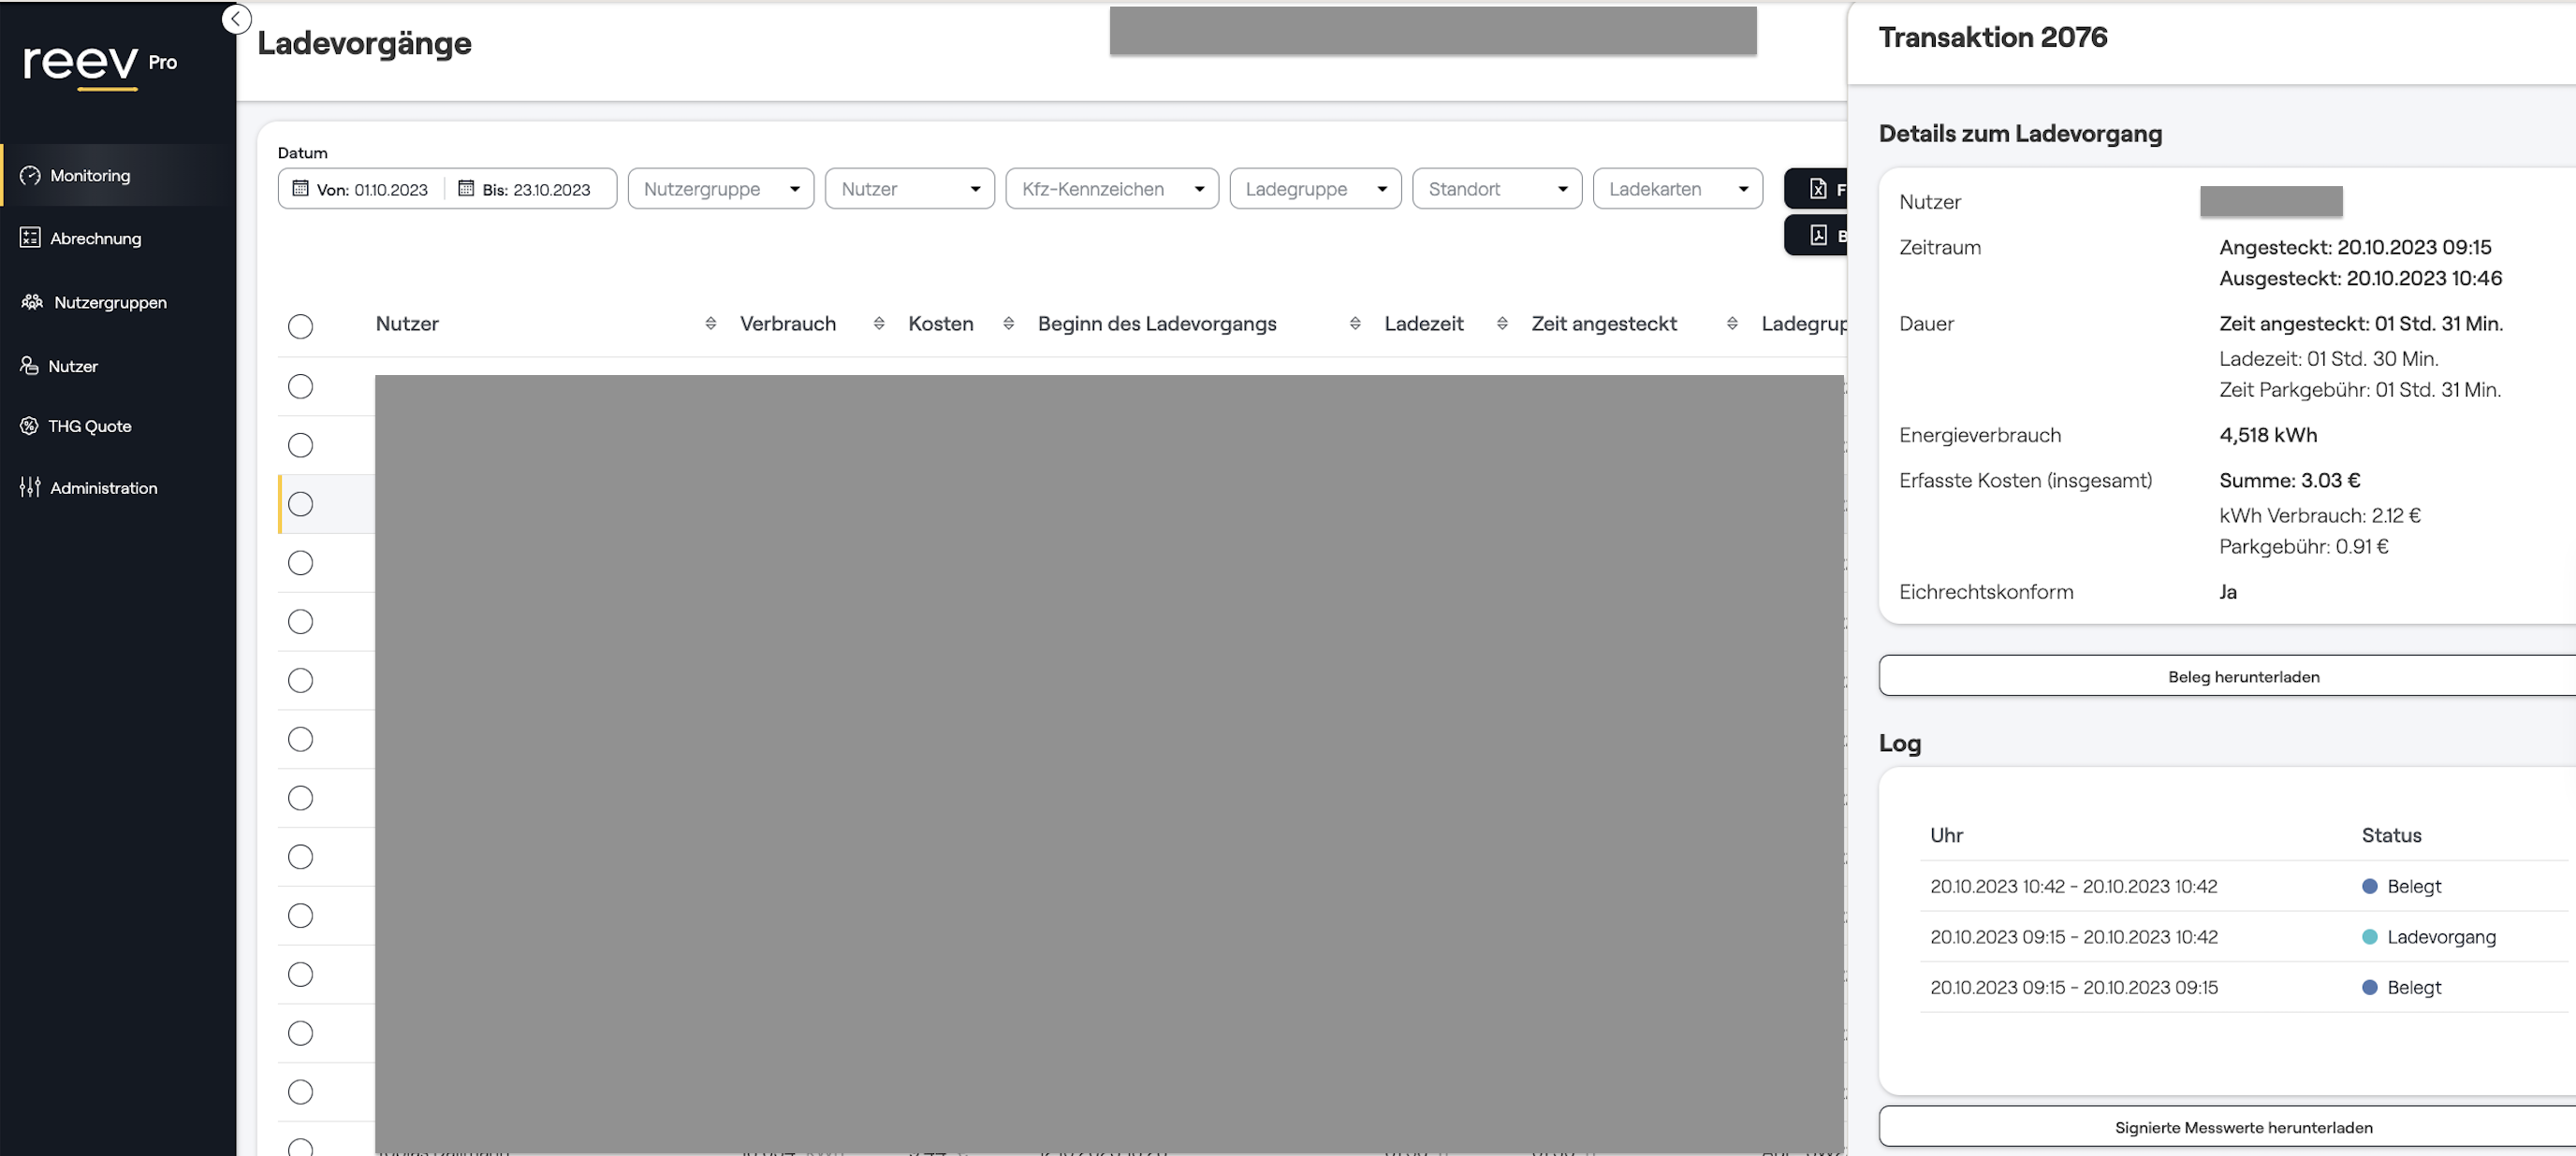The width and height of the screenshot is (2576, 1156).
Task: Collapse the sidebar with the arrow button
Action: 236,19
